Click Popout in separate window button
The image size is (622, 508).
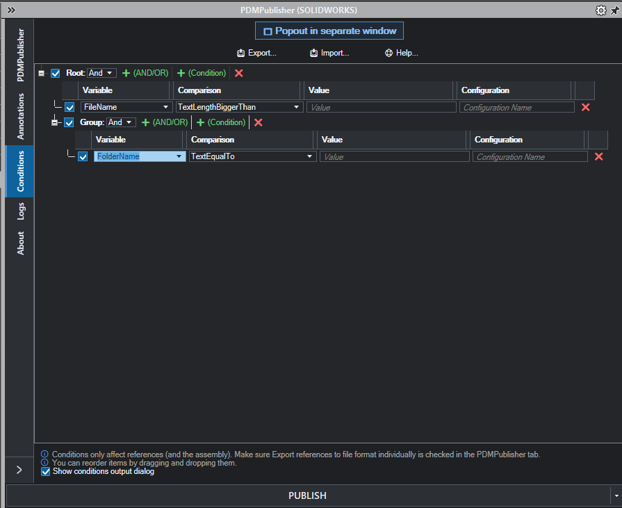(329, 31)
